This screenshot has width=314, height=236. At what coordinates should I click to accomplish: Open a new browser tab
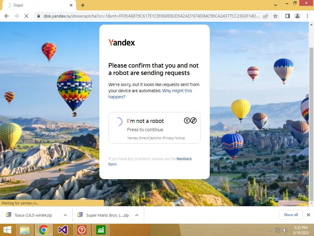tap(83, 5)
